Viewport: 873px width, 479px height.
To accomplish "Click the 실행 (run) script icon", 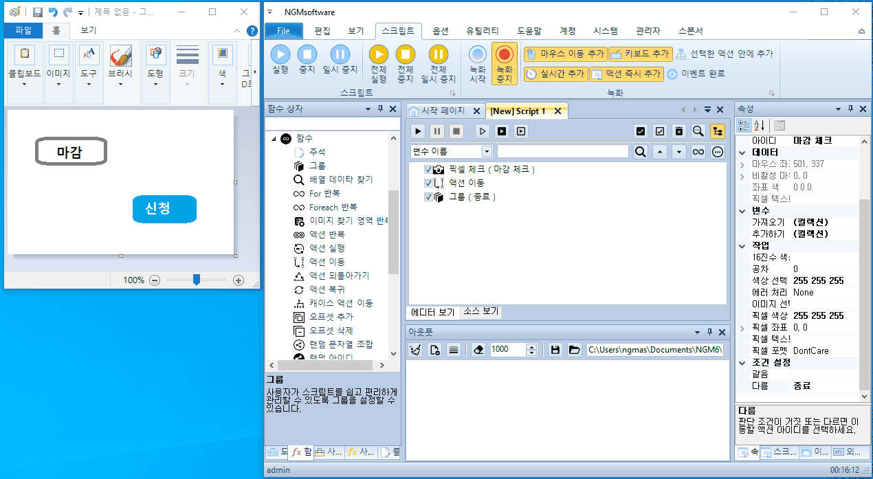I will click(x=280, y=54).
